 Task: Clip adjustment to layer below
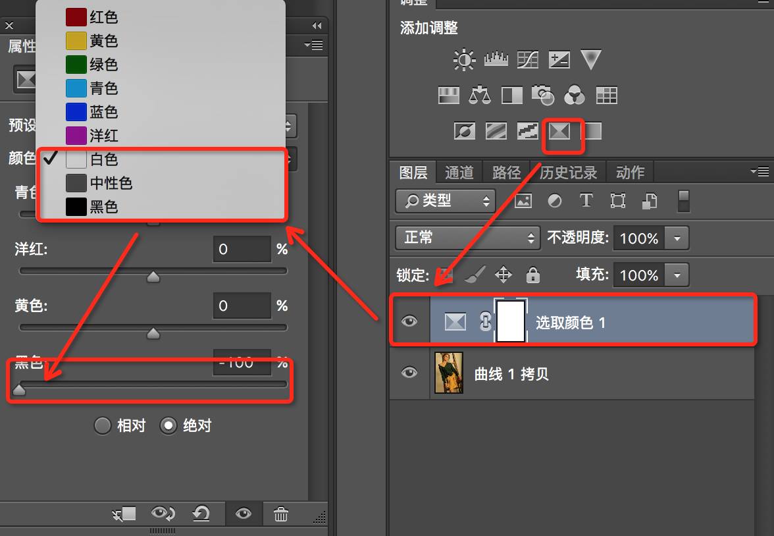click(124, 514)
